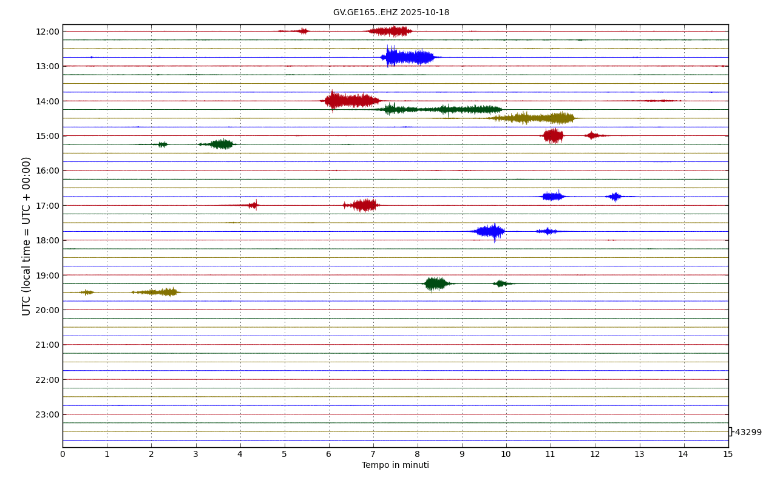This screenshot has width=783, height=497.
Task: Click the long green signal below the 14:00 trace
Action: 443,109
